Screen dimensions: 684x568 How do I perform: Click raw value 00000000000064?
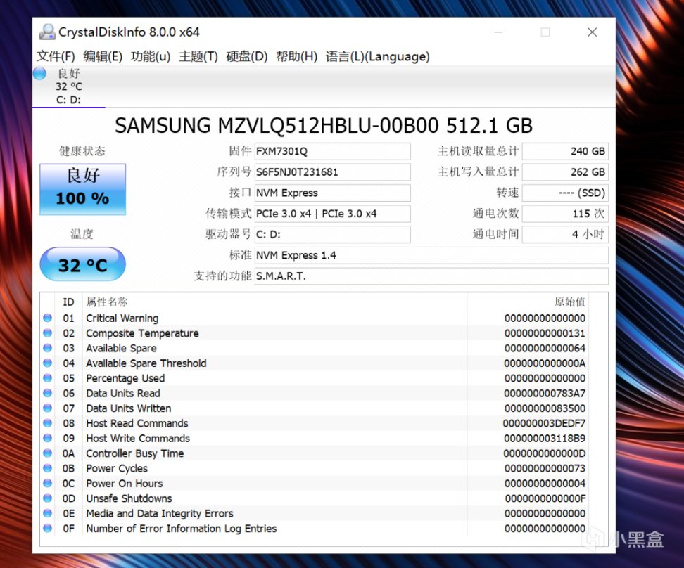click(x=545, y=348)
